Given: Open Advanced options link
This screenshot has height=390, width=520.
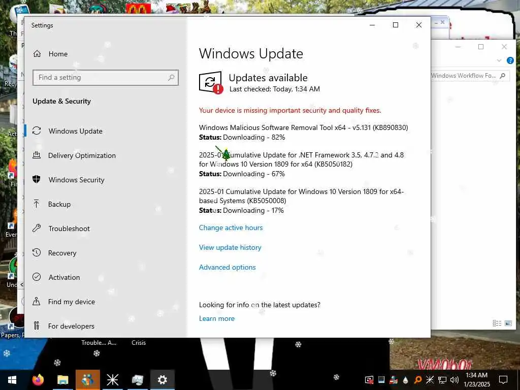Looking at the screenshot, I should click(227, 267).
